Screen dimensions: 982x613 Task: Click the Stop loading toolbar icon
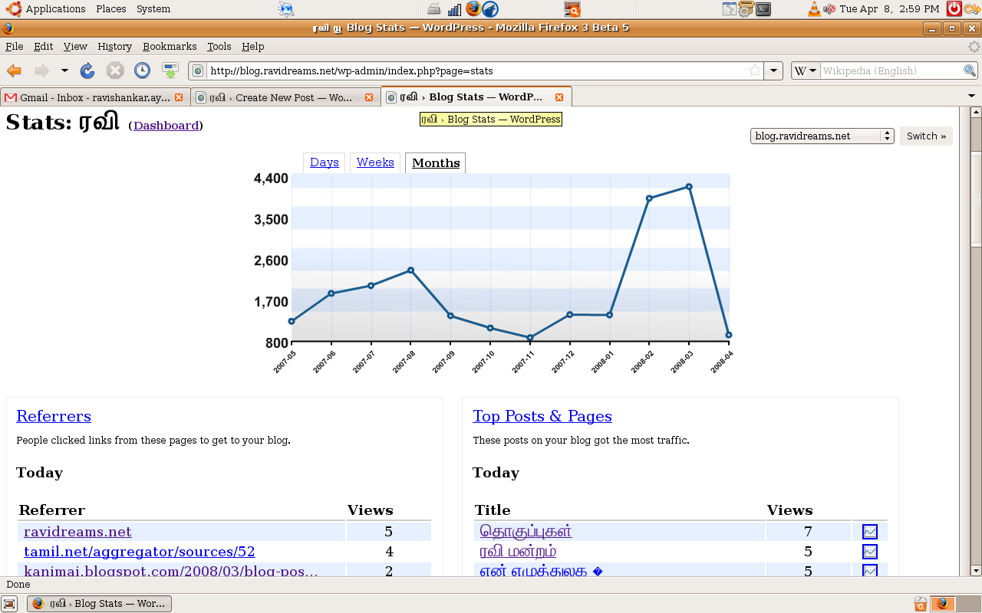click(115, 70)
